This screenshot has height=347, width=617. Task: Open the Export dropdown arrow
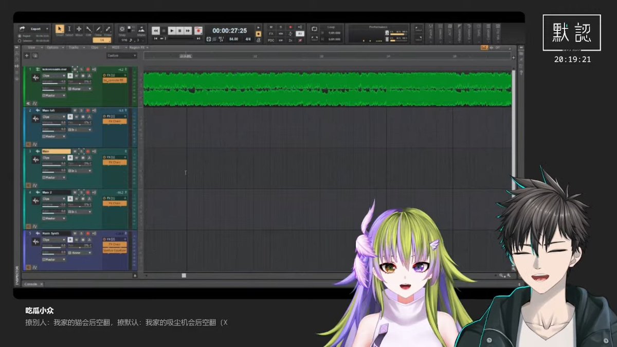pos(47,29)
